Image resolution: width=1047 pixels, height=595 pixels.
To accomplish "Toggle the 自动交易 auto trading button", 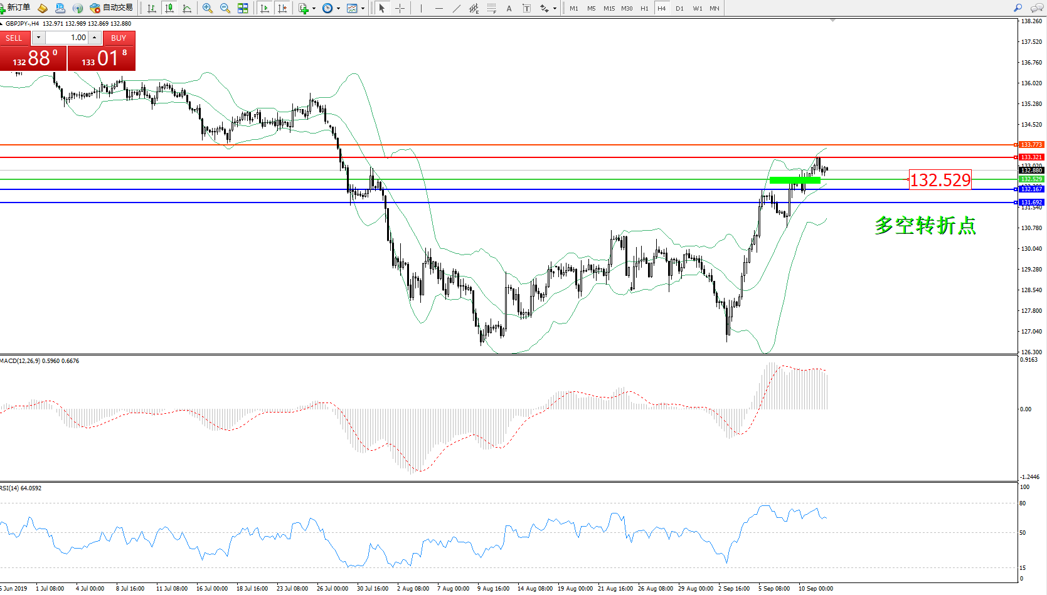I will pyautogui.click(x=112, y=8).
